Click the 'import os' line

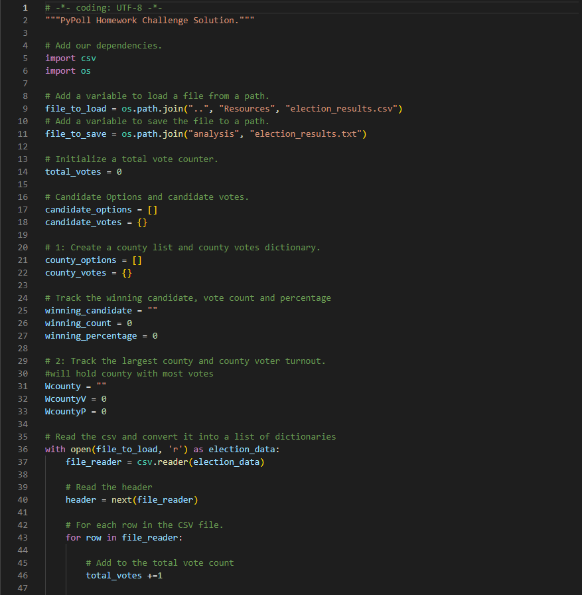[x=68, y=71]
